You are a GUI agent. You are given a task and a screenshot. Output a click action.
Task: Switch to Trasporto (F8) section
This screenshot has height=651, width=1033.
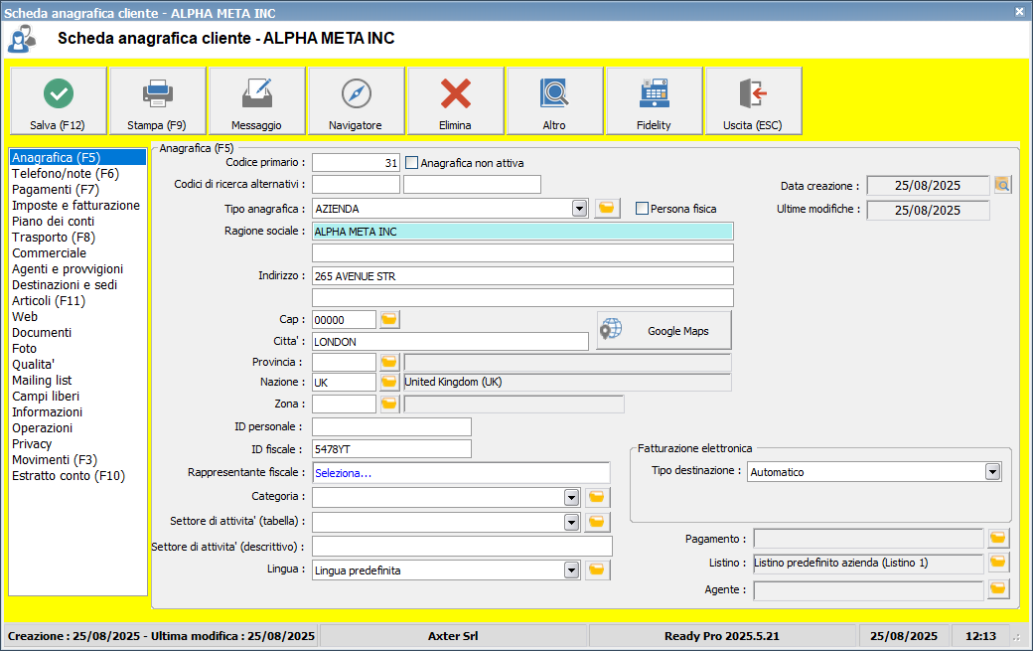(x=77, y=238)
